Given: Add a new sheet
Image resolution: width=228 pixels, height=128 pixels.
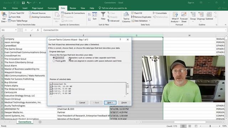Looking at the screenshot, I should pyautogui.click(x=40, y=122).
